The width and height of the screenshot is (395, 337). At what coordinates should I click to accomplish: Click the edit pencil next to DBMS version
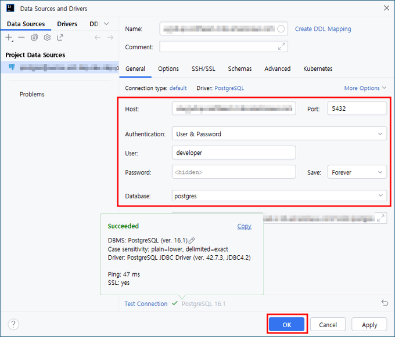(192, 240)
